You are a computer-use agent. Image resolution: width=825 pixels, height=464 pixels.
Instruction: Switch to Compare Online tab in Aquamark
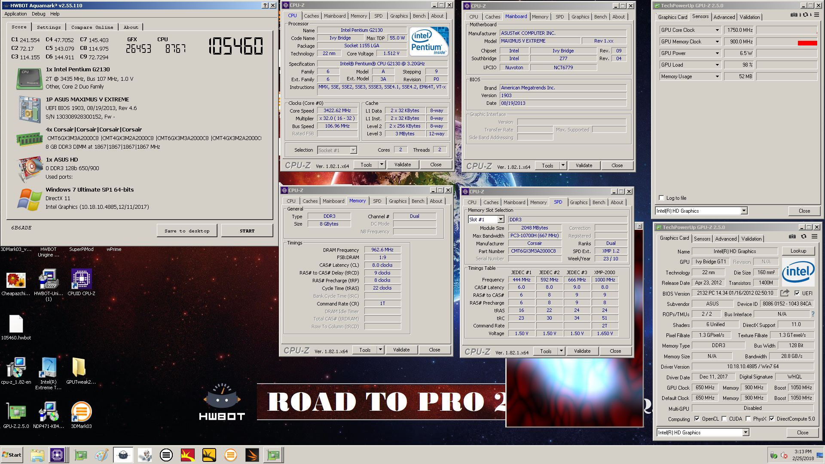92,27
